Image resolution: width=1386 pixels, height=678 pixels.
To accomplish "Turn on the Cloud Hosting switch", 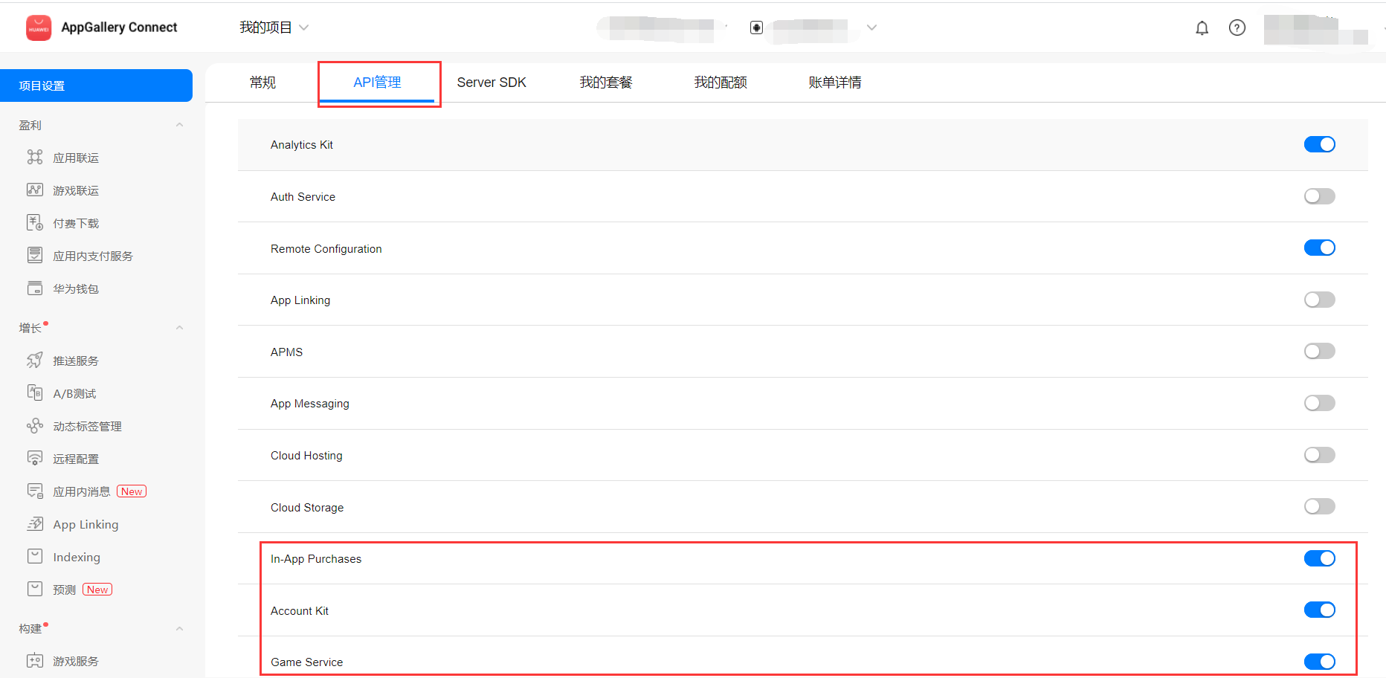I will pyautogui.click(x=1319, y=455).
